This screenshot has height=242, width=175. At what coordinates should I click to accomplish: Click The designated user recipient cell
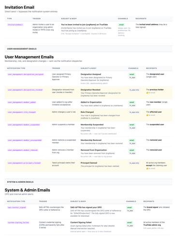(155, 76)
